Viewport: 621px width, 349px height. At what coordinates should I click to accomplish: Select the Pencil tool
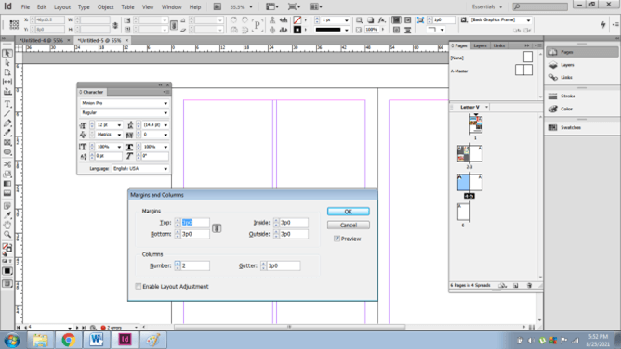click(x=7, y=133)
